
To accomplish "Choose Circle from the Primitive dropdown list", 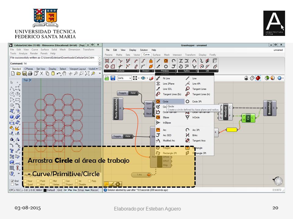I will [x=170, y=102].
